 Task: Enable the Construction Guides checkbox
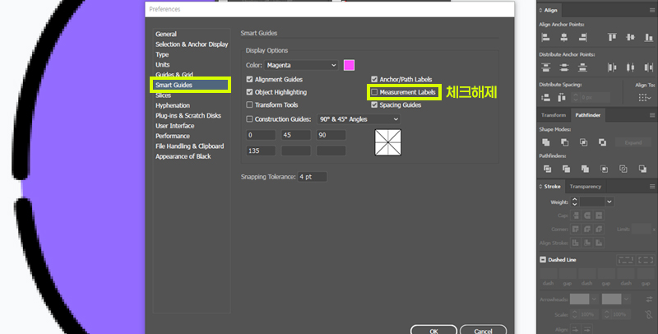(x=250, y=119)
